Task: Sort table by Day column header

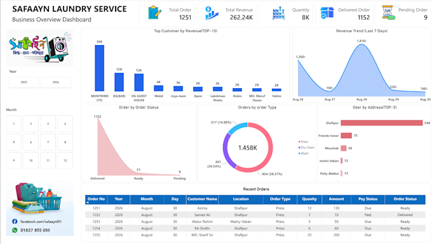Action: click(x=175, y=199)
